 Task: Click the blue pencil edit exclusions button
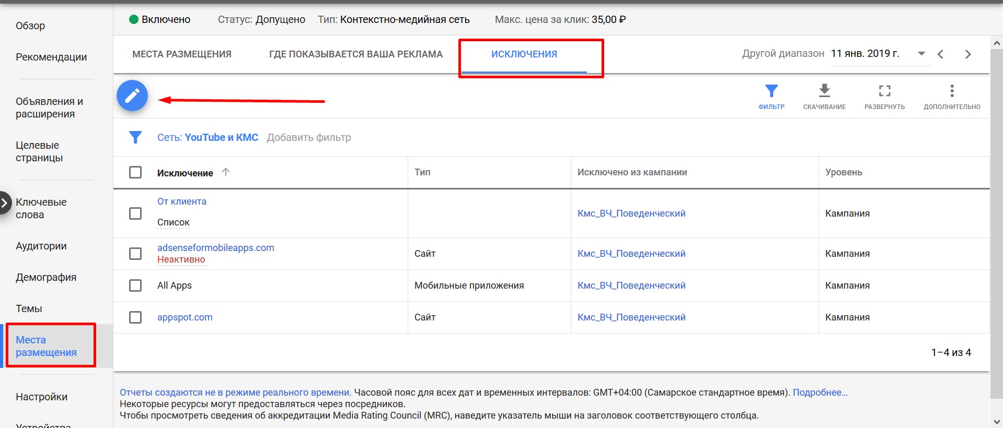tap(132, 96)
